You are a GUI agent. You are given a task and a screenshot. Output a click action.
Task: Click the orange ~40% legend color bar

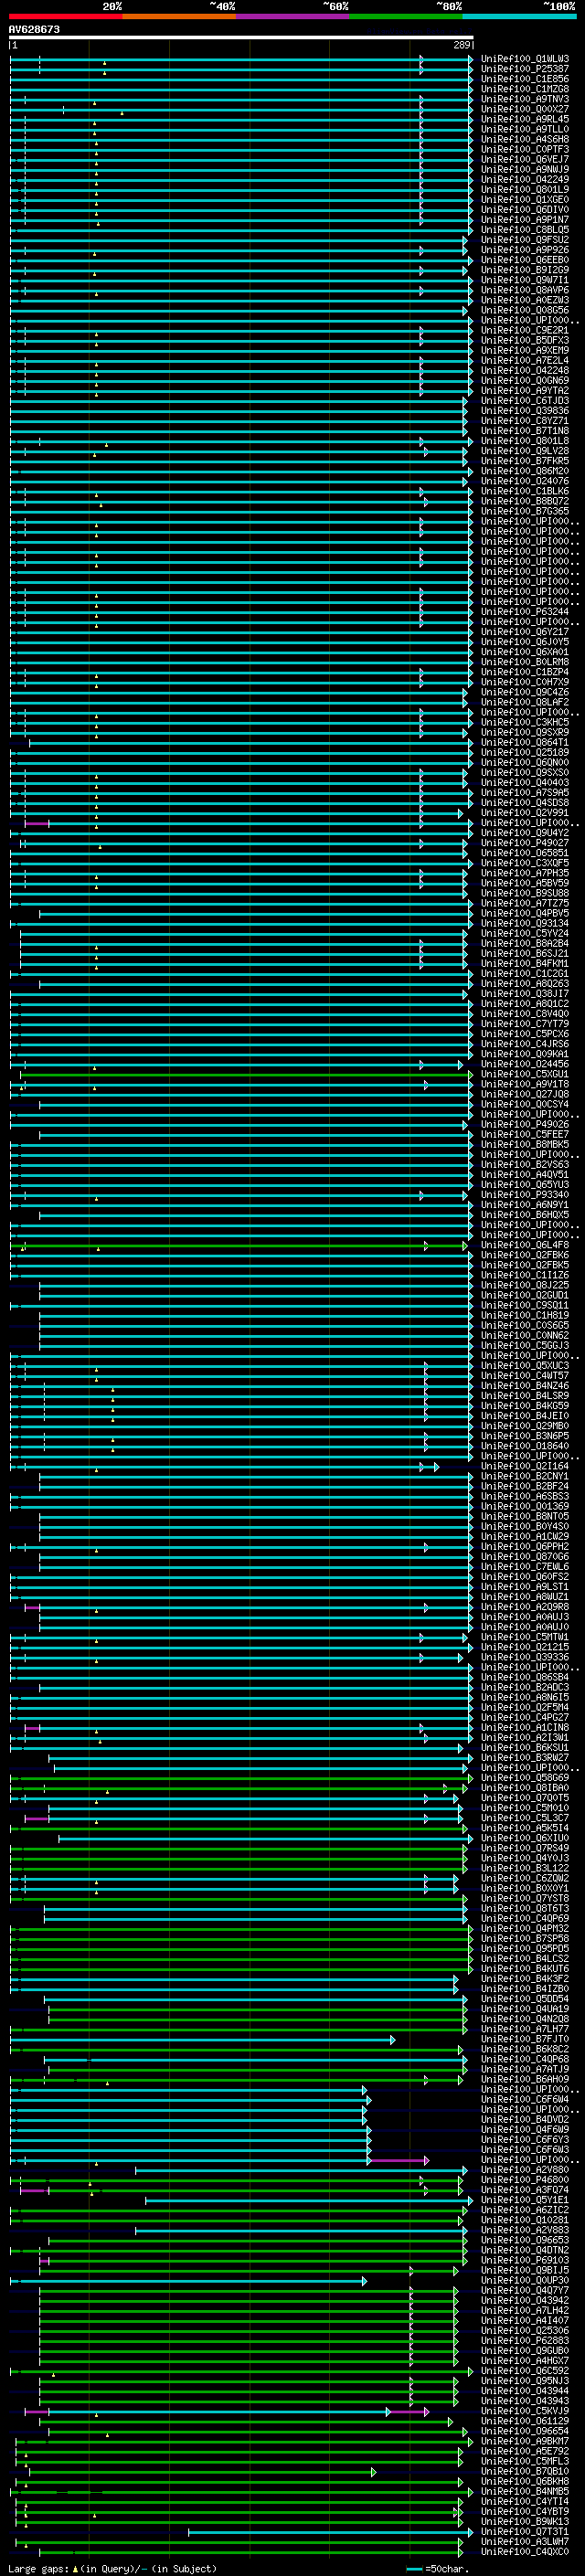(179, 16)
